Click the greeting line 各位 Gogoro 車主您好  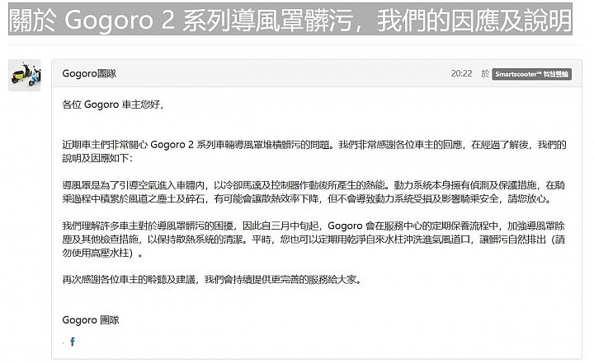[x=113, y=105]
